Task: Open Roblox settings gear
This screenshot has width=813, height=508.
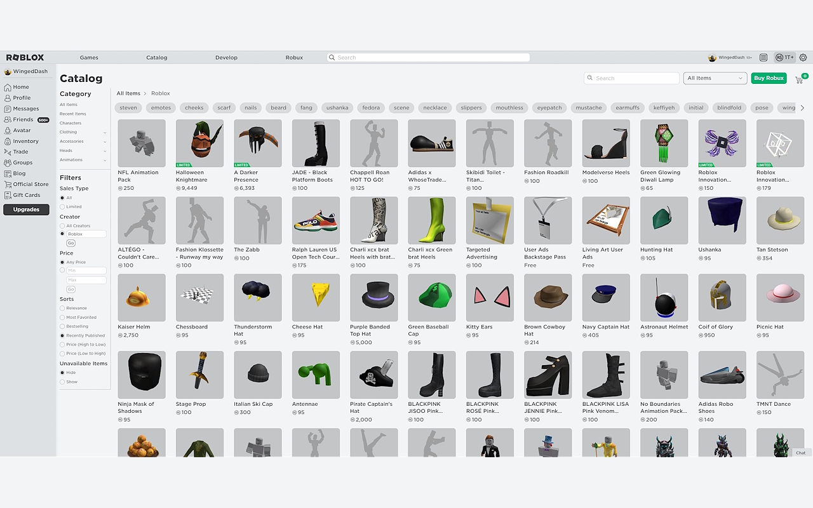Action: [802, 57]
